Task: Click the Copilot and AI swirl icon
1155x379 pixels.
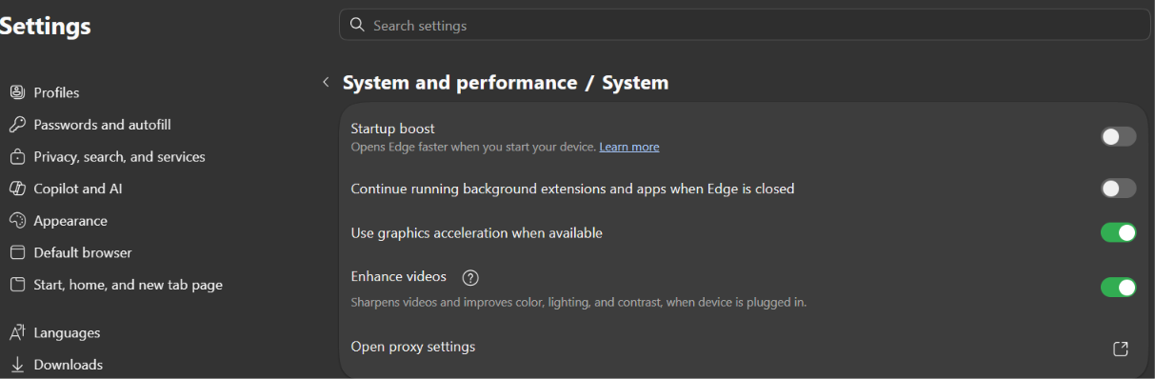Action: tap(17, 189)
